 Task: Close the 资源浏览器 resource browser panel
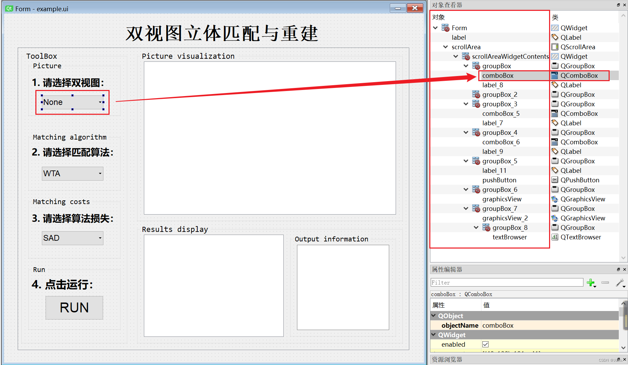tap(625, 359)
